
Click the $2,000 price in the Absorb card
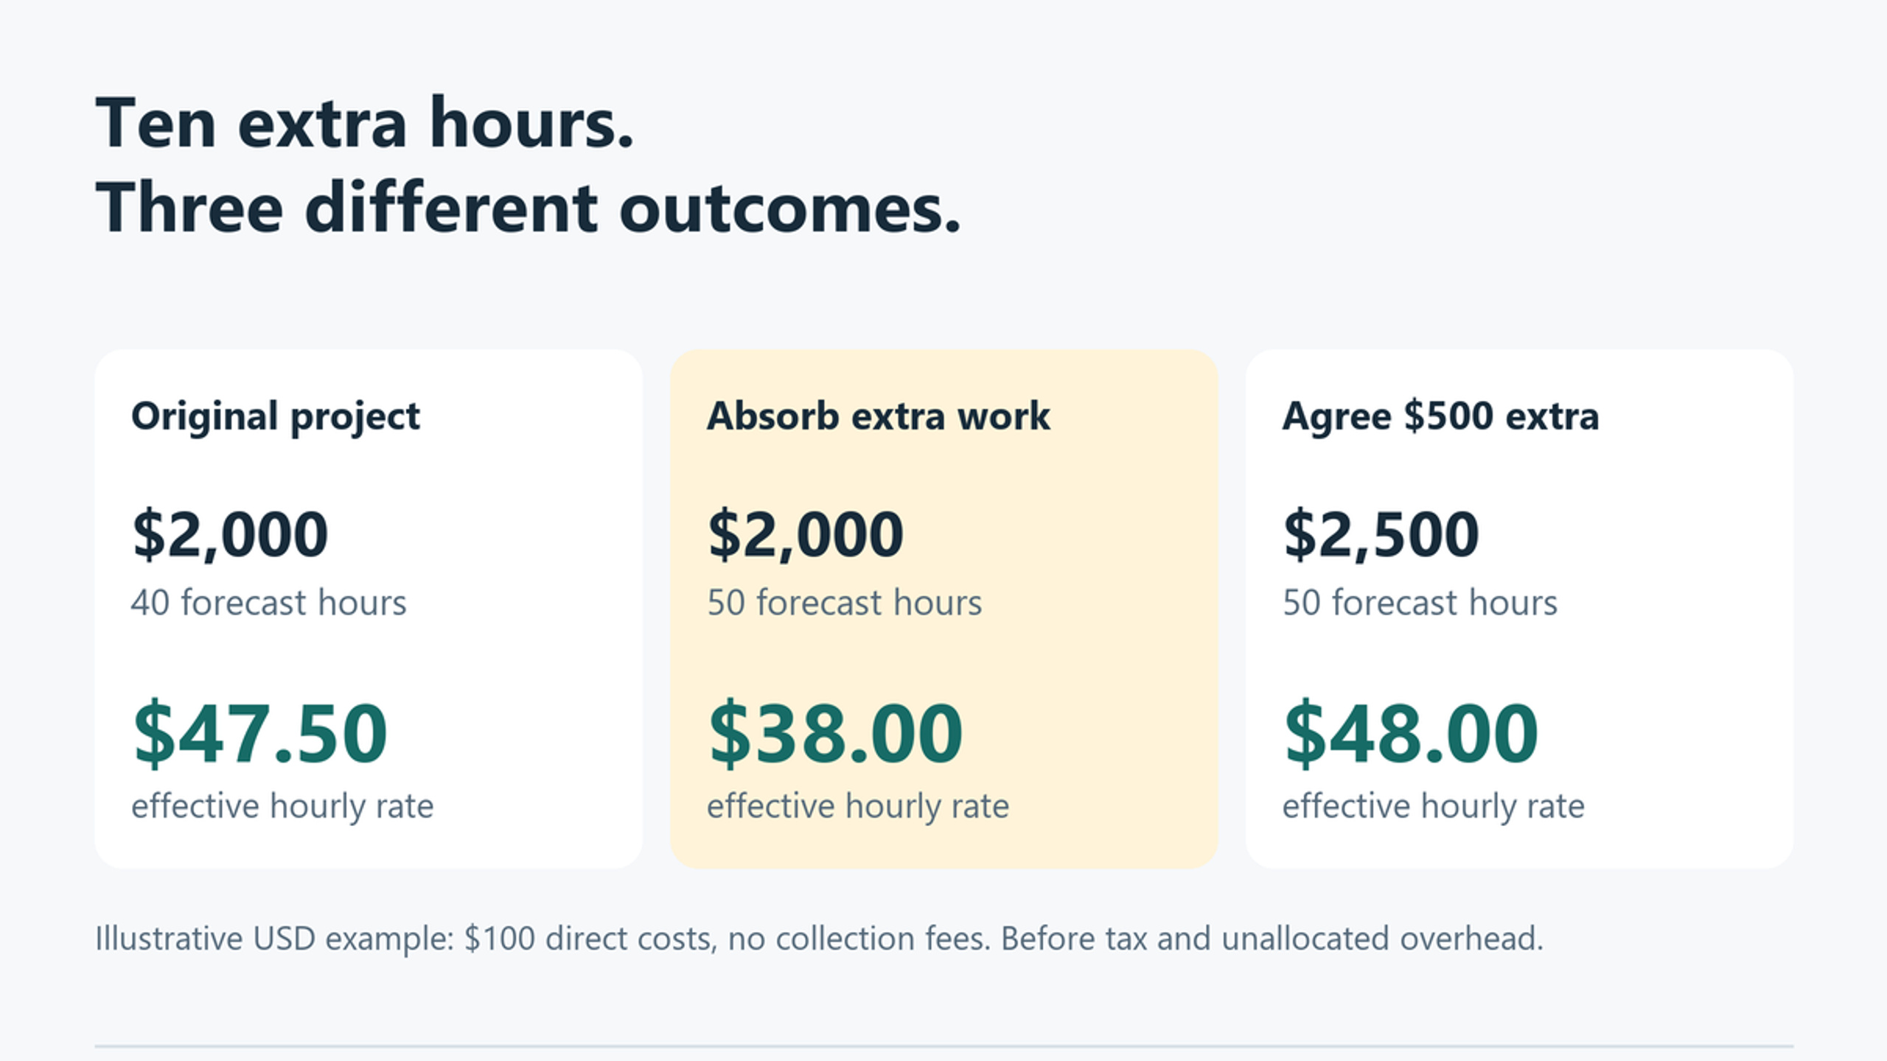point(806,534)
